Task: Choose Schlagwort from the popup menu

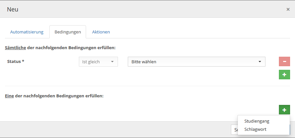Action: [x=255, y=129]
